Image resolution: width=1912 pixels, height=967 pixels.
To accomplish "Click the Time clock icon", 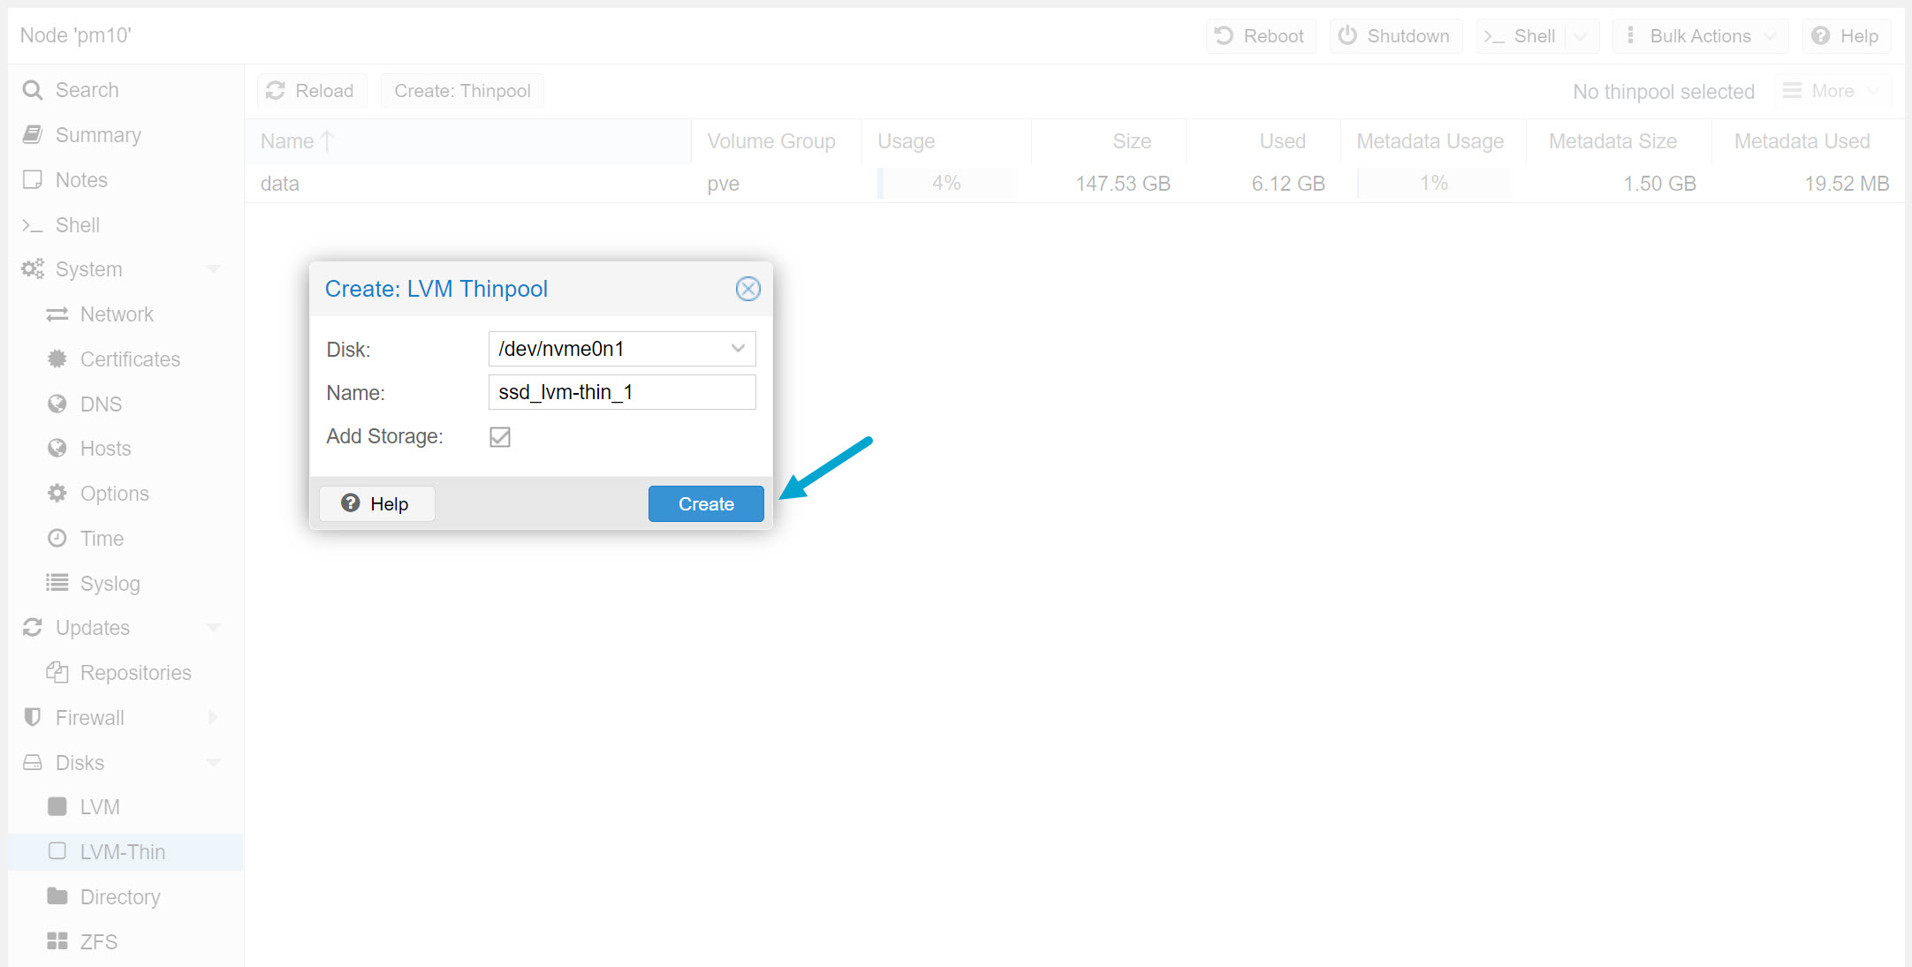I will (57, 539).
